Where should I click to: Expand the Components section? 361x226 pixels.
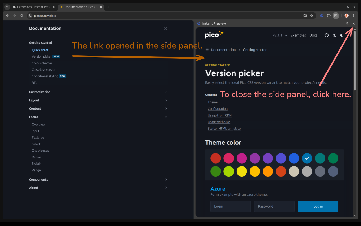point(98,179)
